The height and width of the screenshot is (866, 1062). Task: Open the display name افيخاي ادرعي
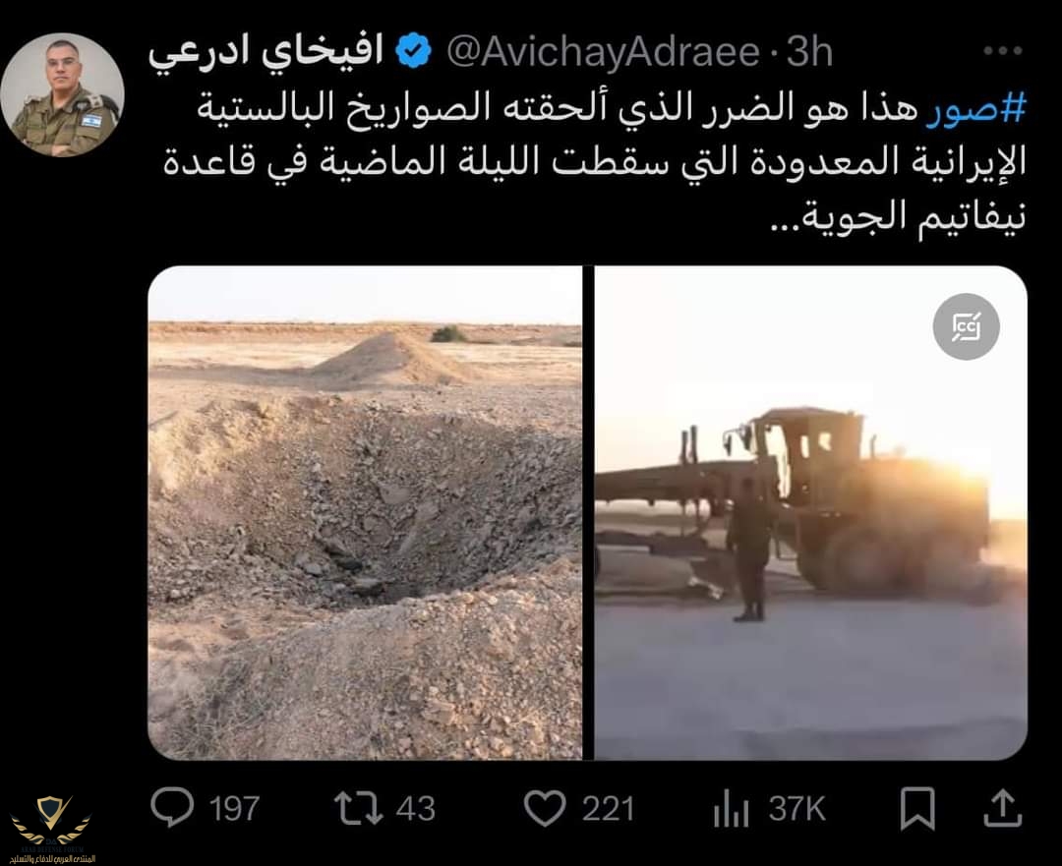point(266,52)
